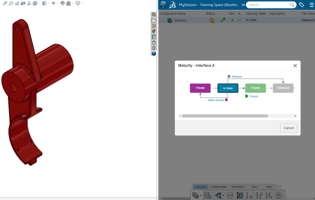
Task: Switch to the Collaboration tab
Action: pyautogui.click(x=218, y=187)
